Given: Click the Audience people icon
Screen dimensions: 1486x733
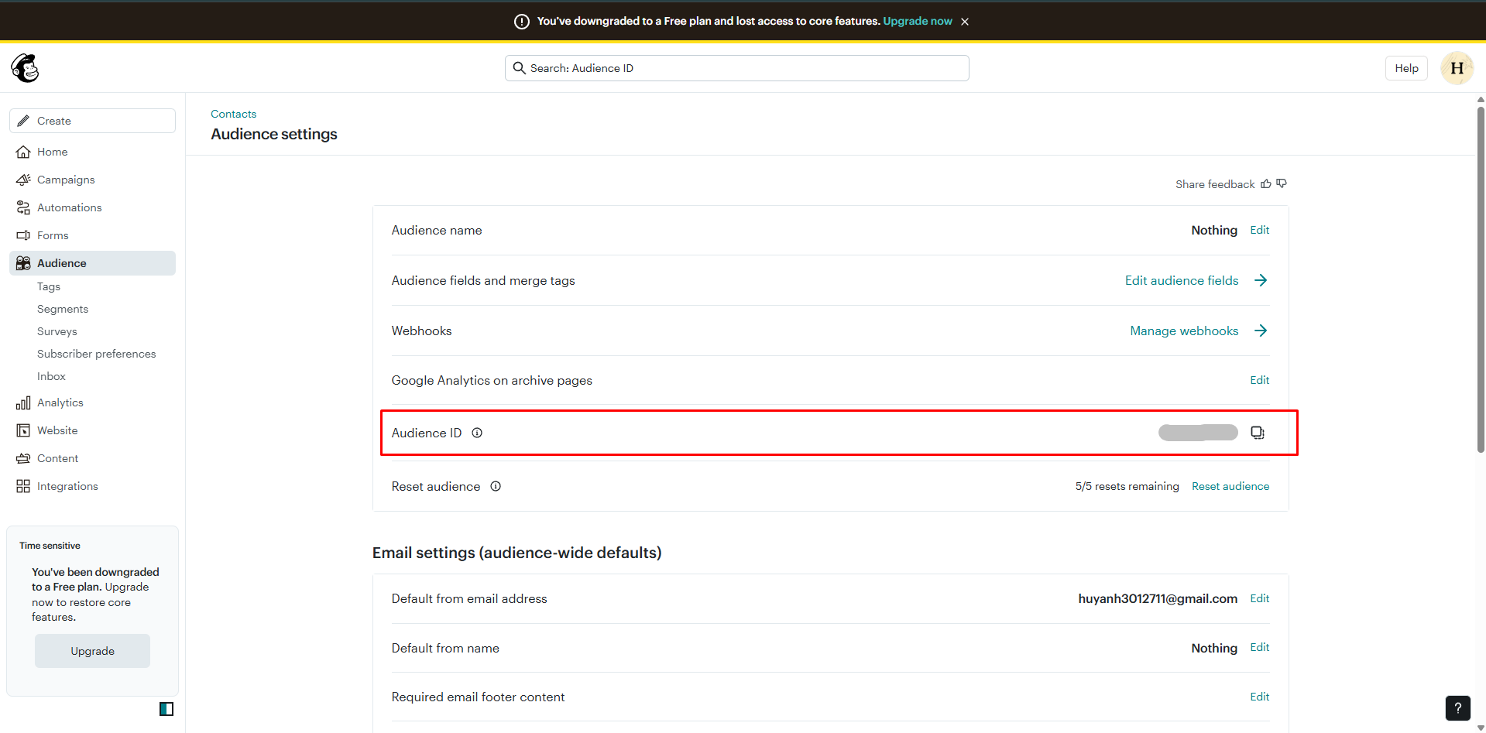Looking at the screenshot, I should point(23,263).
